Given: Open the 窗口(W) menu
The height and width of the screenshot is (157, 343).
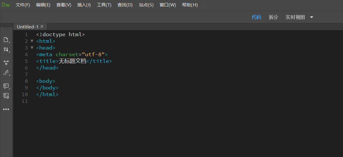Looking at the screenshot, I should point(168,5).
